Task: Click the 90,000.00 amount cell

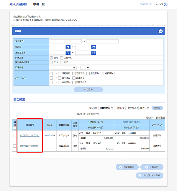Action: coord(132,138)
